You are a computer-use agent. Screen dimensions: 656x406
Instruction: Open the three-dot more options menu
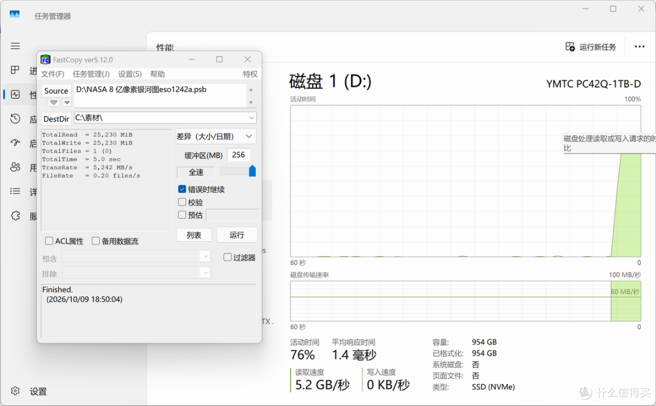point(639,46)
